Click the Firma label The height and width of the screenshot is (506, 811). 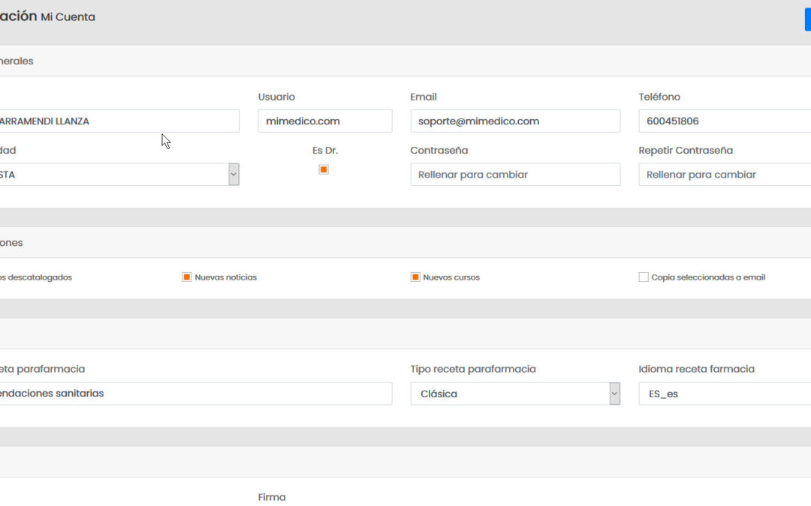click(272, 497)
